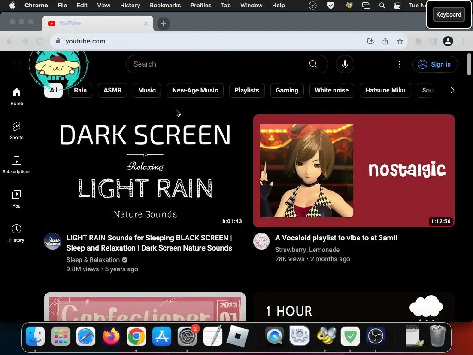Open Control Center in menu bar
Image resolution: width=473 pixels, height=355 pixels.
pyautogui.click(x=397, y=6)
